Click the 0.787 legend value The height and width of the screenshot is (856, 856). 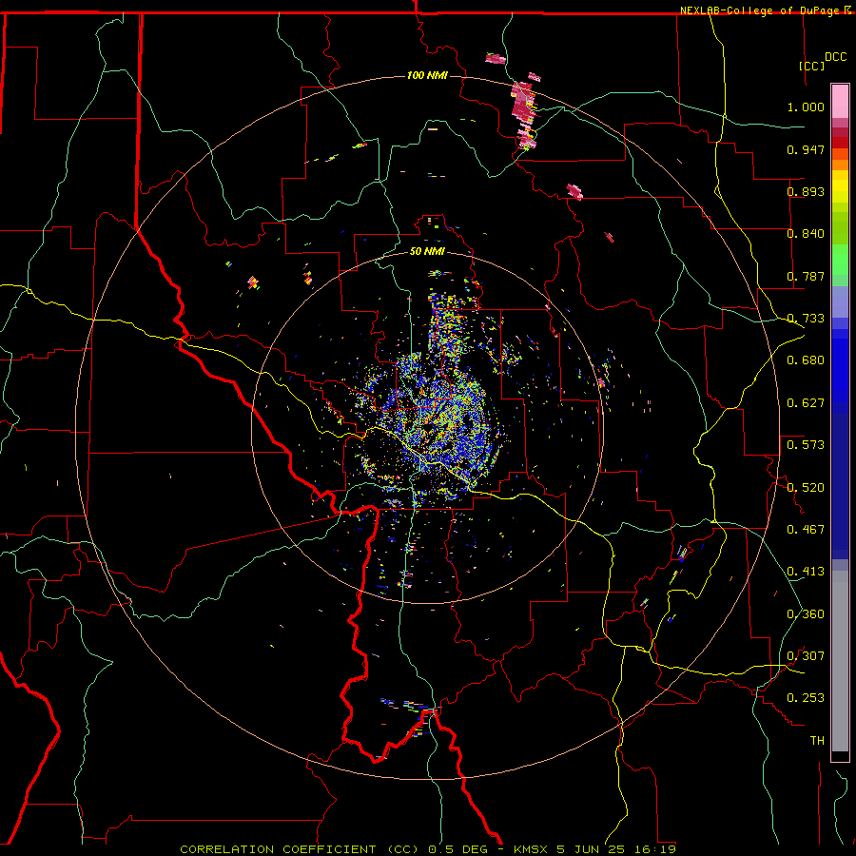click(x=806, y=276)
